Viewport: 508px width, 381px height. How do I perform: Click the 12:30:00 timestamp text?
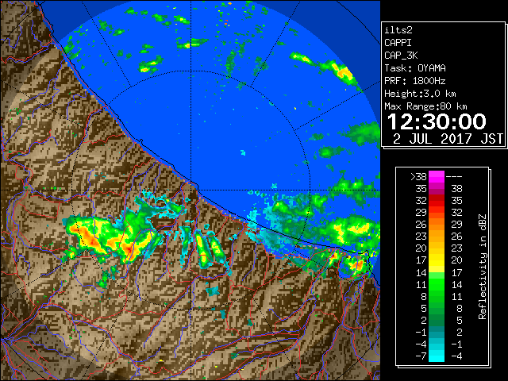[x=437, y=121]
